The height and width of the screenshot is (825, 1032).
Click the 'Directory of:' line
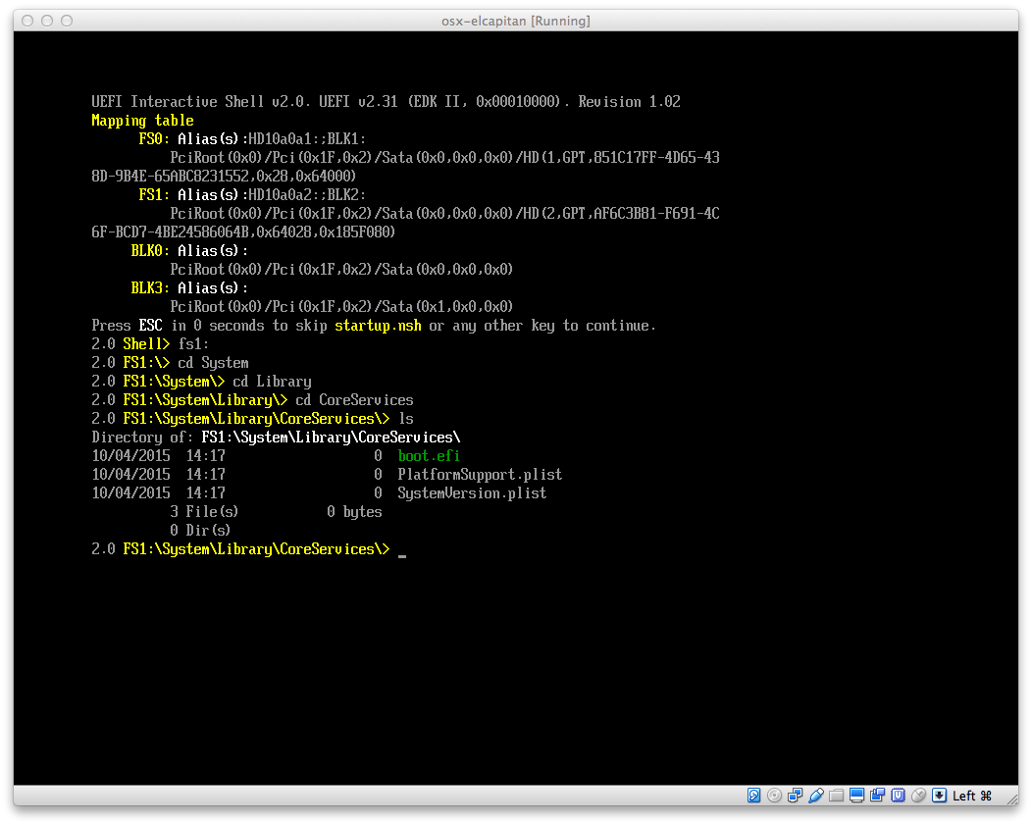pos(276,438)
